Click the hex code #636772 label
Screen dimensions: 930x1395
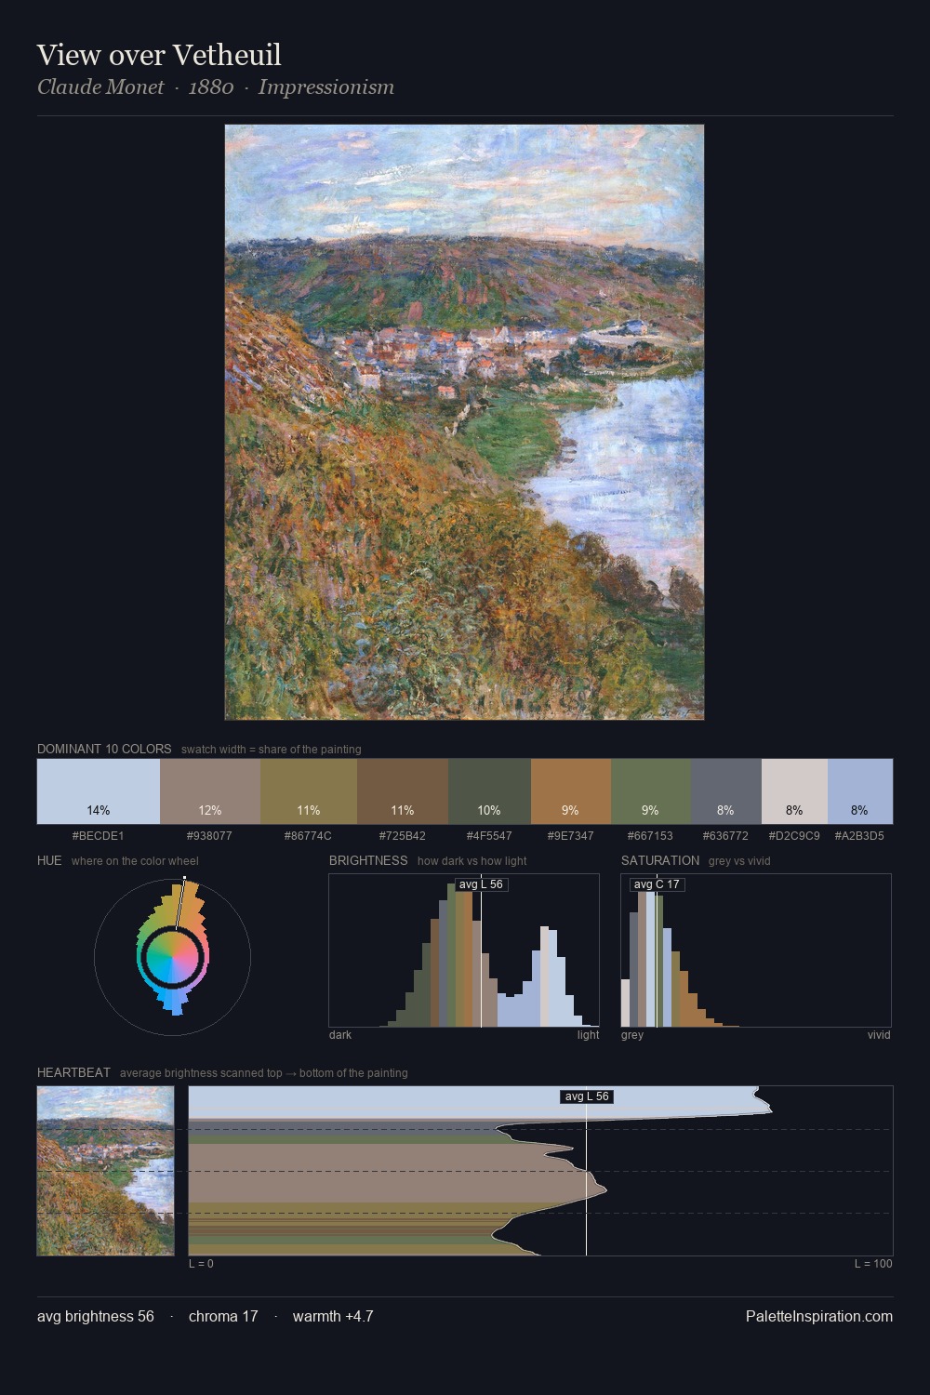(x=726, y=836)
